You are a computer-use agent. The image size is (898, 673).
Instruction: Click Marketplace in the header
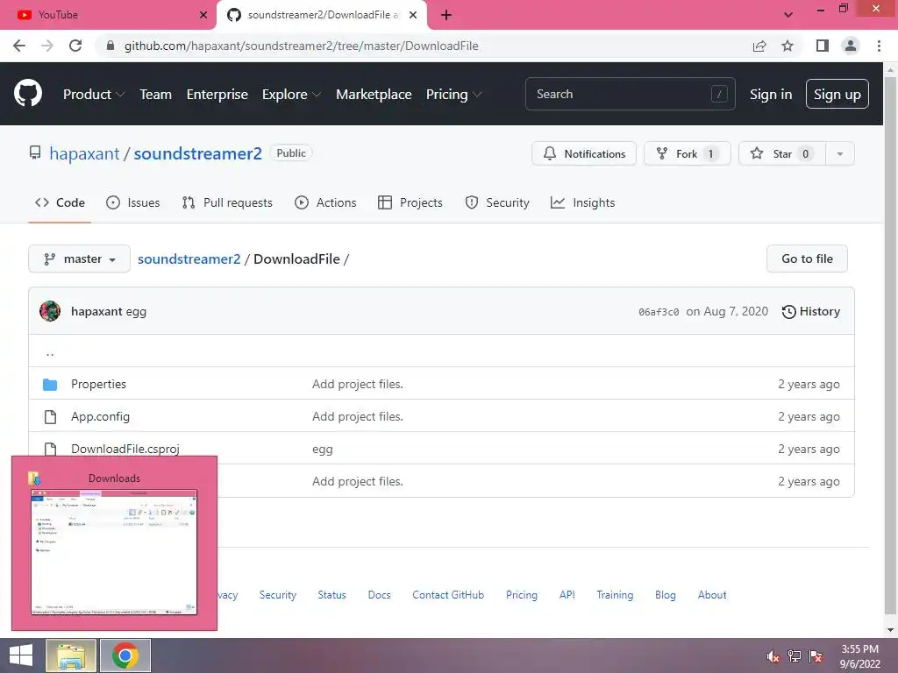click(x=374, y=95)
